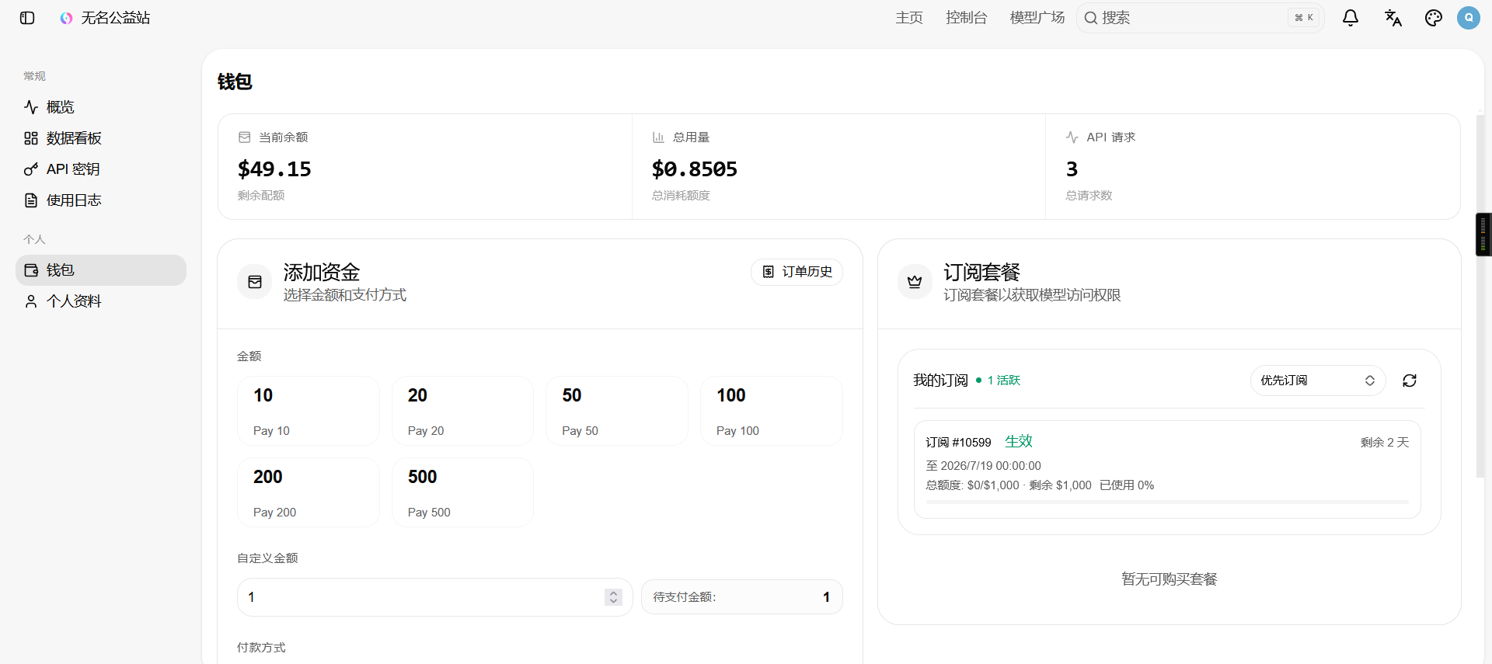Click the 生效 status text
The height and width of the screenshot is (664, 1492).
[x=1019, y=441]
